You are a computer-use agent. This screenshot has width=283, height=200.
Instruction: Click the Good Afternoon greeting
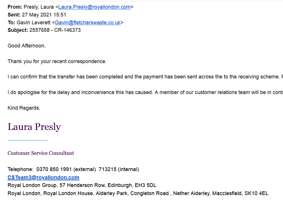point(27,46)
